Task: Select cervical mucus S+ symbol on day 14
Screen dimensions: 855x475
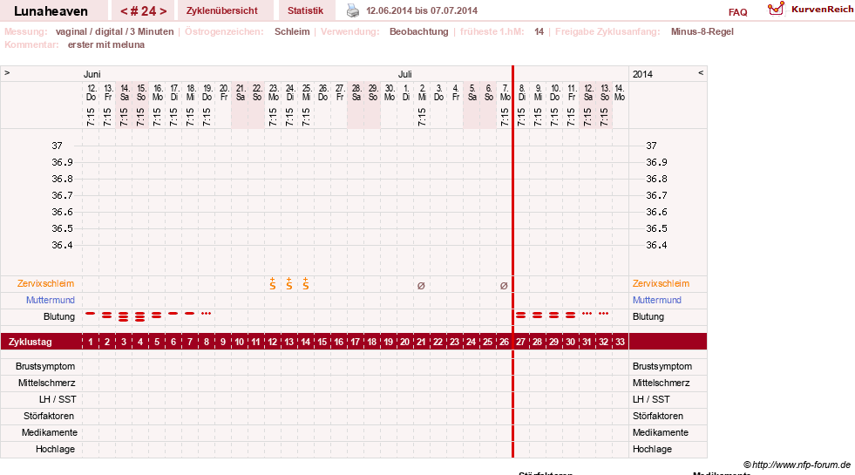Action: (306, 283)
